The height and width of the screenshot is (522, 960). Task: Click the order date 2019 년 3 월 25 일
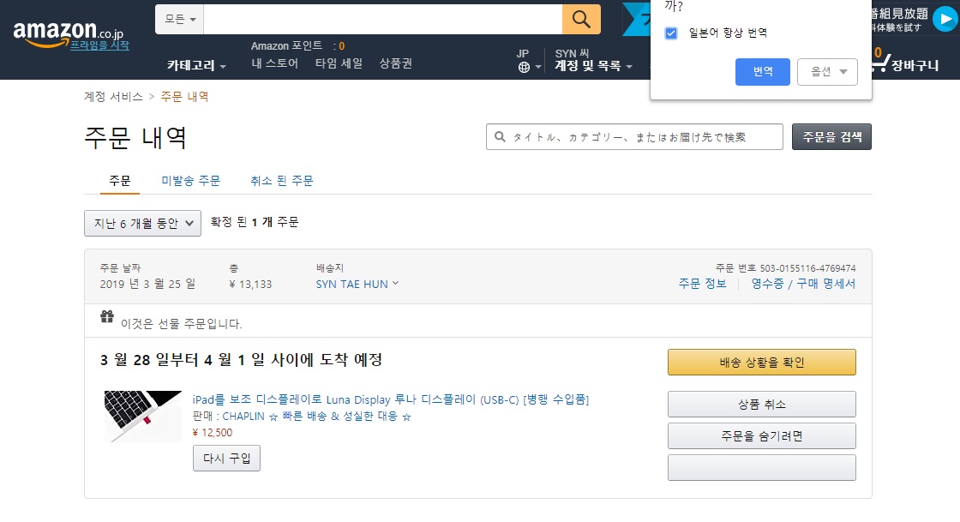[147, 284]
